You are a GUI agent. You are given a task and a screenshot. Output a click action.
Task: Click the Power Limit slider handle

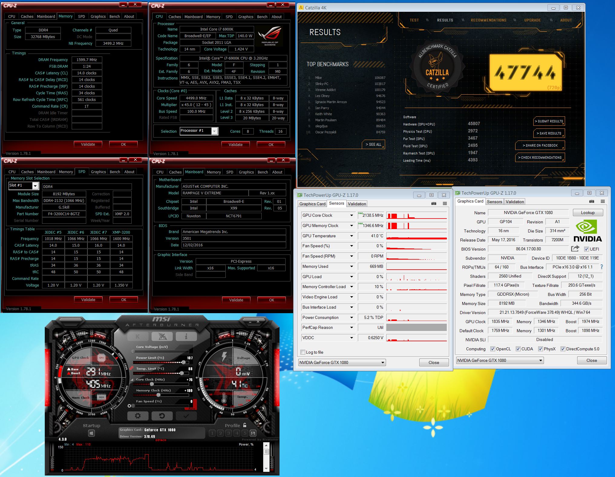pos(184,362)
